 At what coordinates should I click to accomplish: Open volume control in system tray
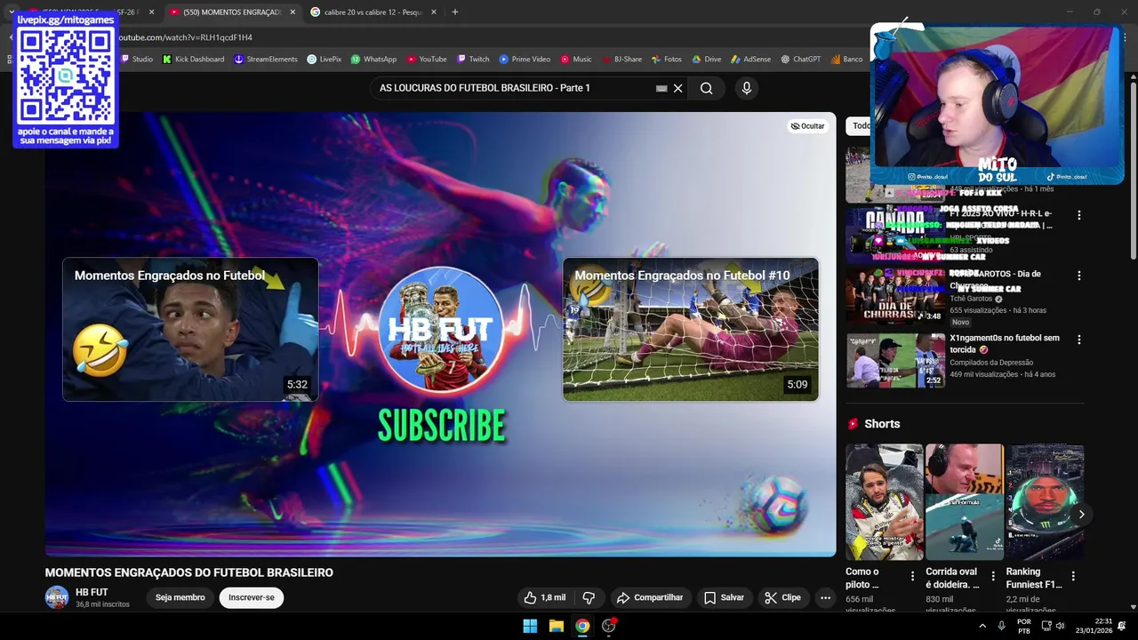1060,626
